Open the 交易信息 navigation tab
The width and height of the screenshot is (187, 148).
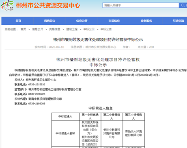(x=114, y=21)
